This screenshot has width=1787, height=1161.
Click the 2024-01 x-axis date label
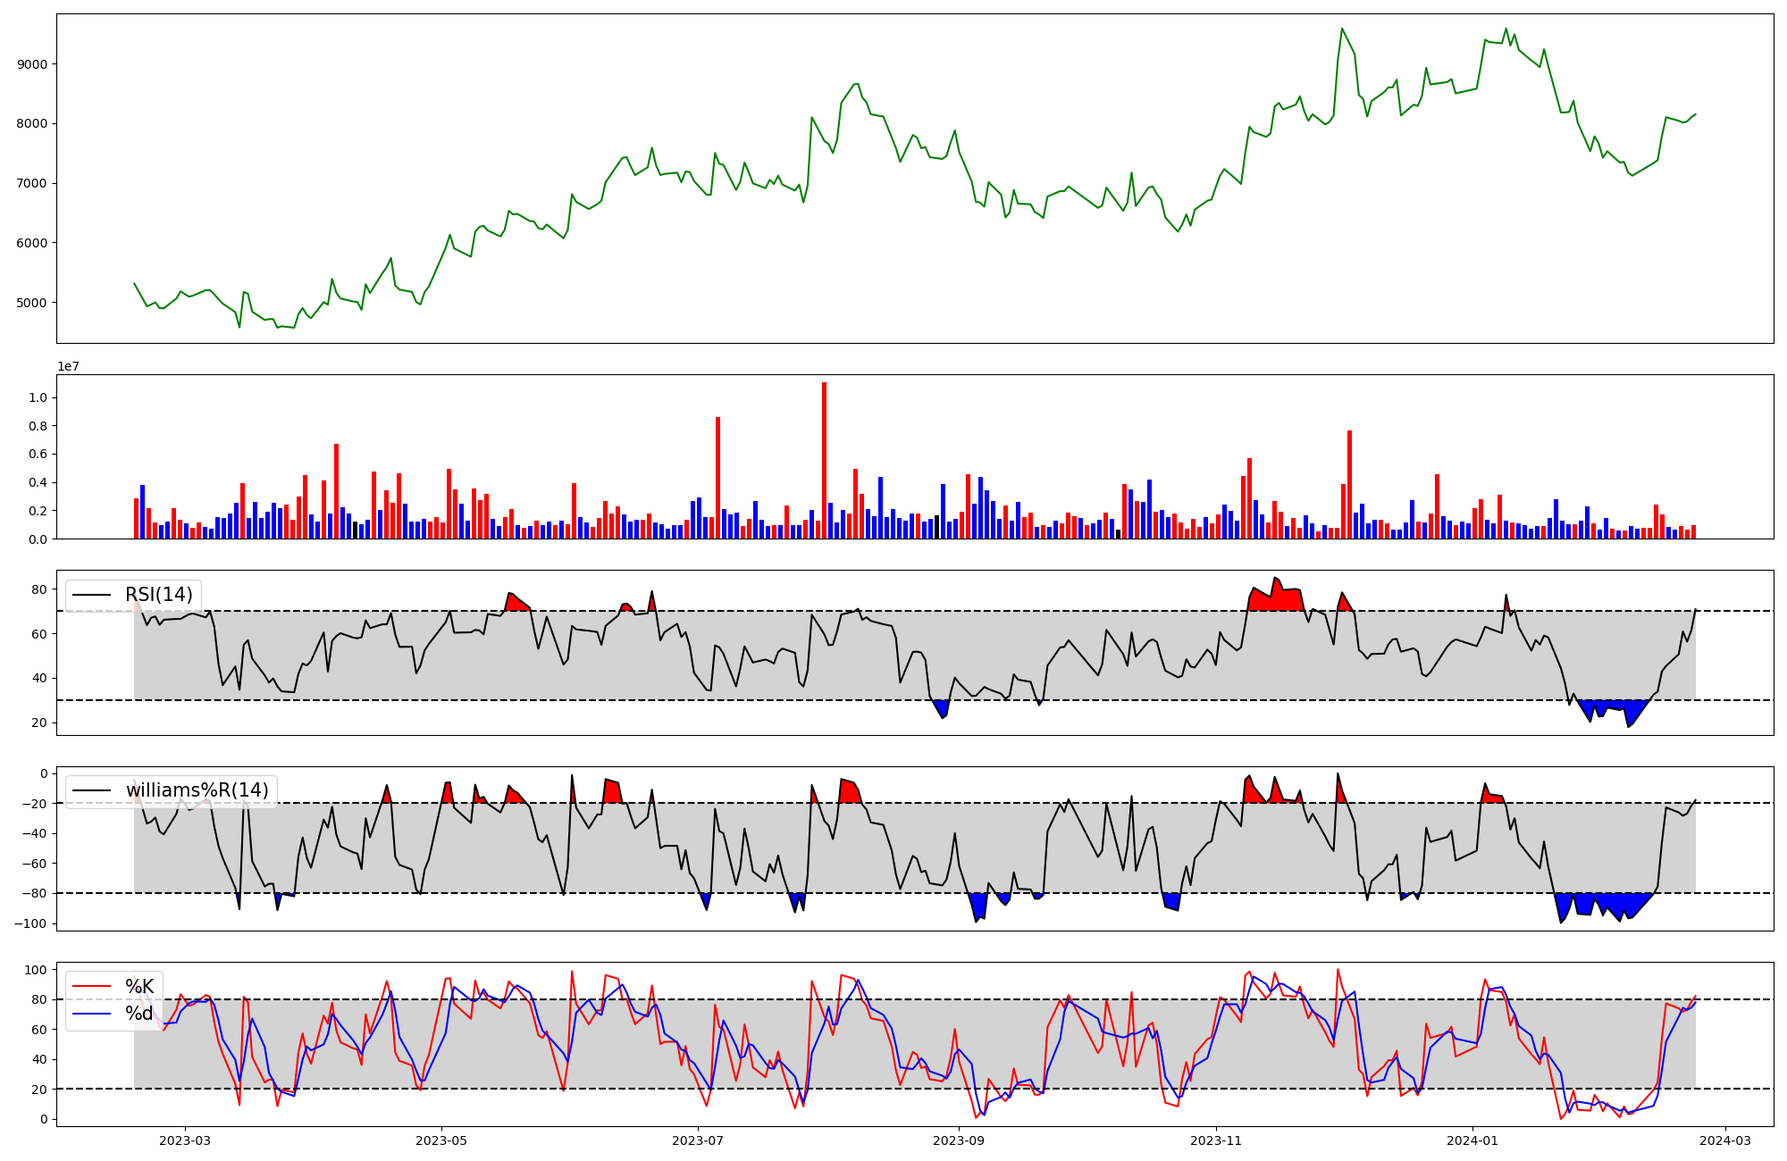pos(1472,1140)
